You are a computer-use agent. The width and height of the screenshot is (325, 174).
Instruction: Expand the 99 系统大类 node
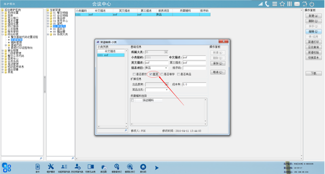[48, 34]
